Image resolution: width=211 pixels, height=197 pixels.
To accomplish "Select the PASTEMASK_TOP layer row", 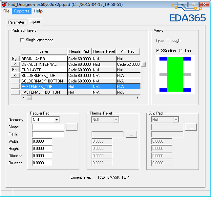I will [81, 87].
